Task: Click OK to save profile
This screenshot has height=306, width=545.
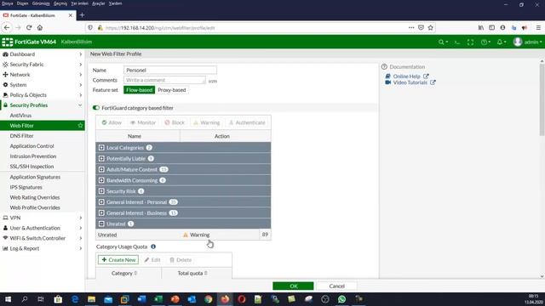Action: (293, 286)
